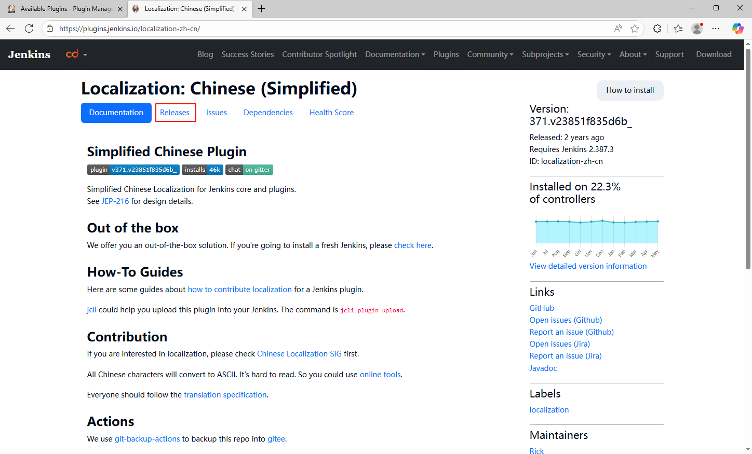Open a new browser tab

click(x=261, y=9)
